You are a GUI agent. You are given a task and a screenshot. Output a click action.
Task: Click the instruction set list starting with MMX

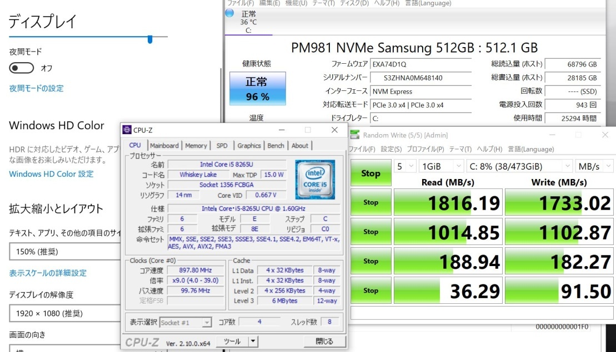click(x=254, y=243)
